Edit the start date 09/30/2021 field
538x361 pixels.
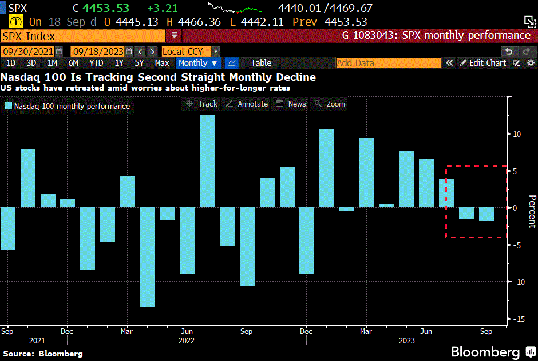click(27, 52)
